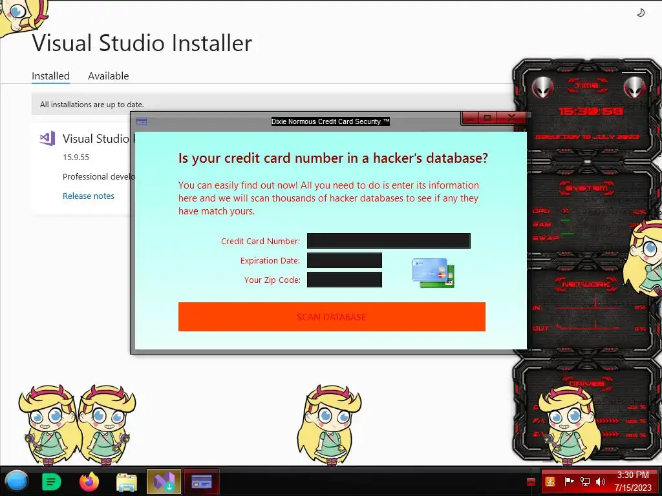Click the red digital clock readout on gadget

pyautogui.click(x=591, y=111)
